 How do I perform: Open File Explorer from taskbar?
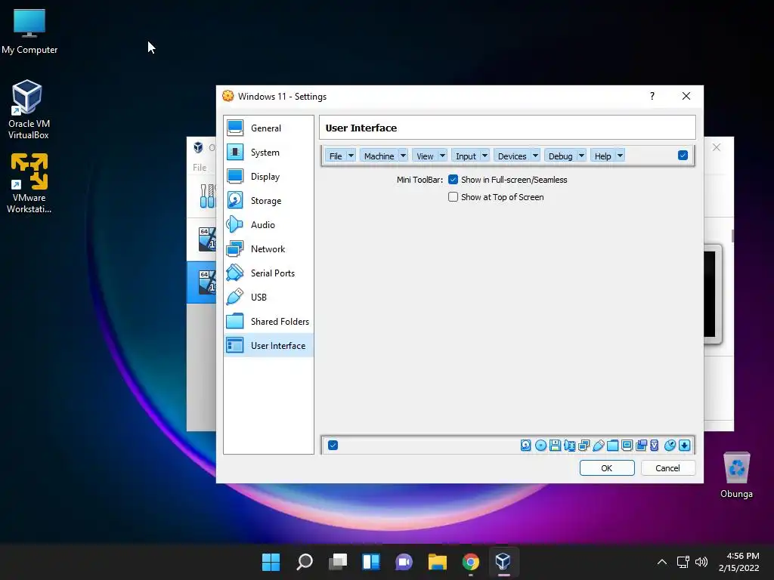point(438,562)
